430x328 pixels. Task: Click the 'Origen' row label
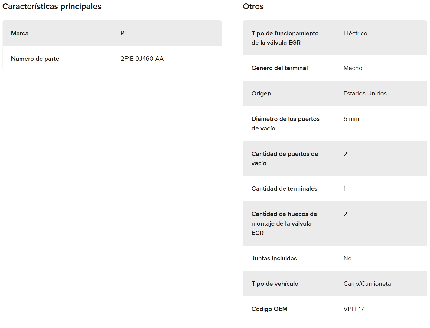[x=261, y=93]
